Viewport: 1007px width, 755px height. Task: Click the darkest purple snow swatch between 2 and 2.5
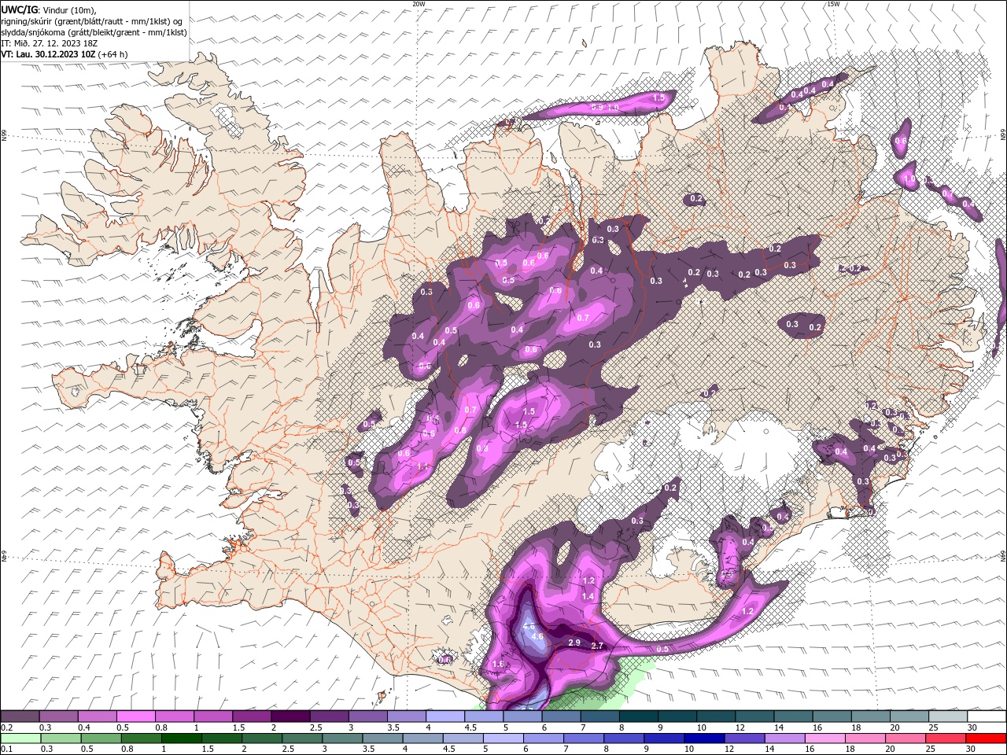pos(290,716)
